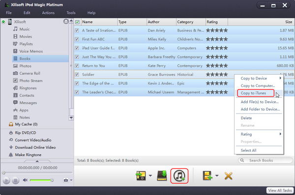Uncheck Just The Way You book
The width and height of the screenshot is (295, 195).
point(77,57)
